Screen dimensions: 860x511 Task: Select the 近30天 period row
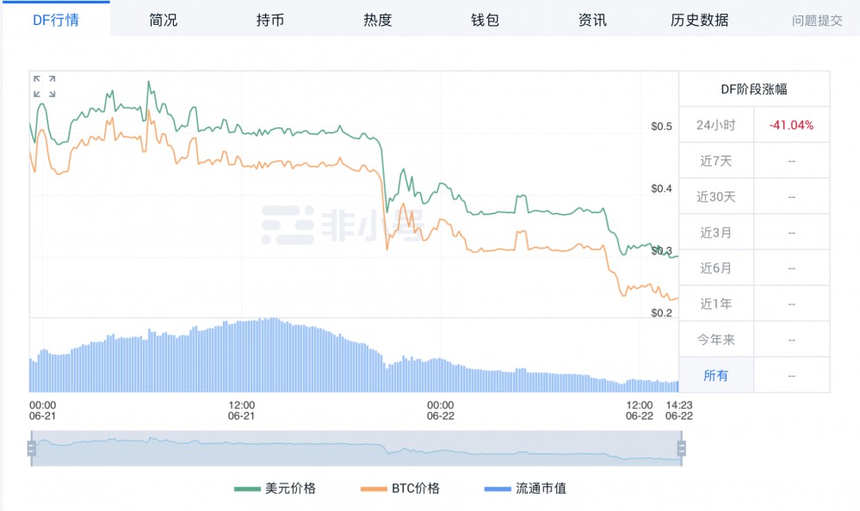click(x=753, y=195)
